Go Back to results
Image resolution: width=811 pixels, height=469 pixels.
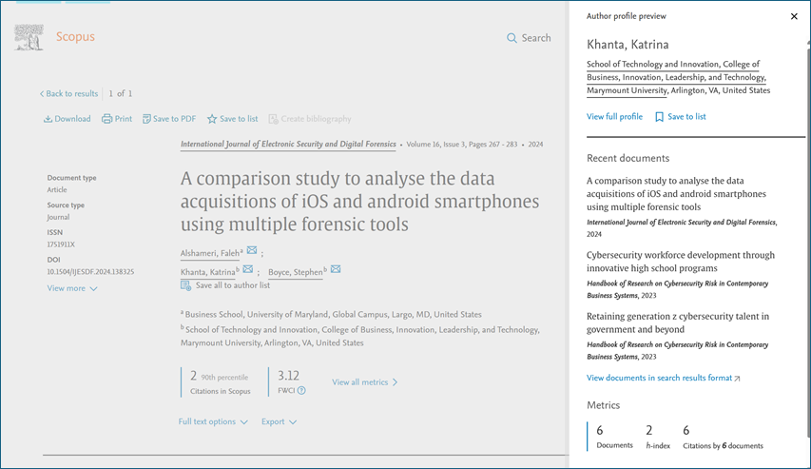[68, 94]
